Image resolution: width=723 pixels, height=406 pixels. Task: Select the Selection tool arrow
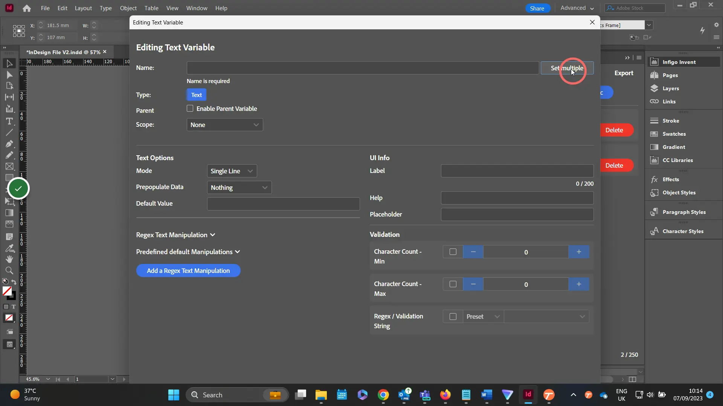(9, 64)
